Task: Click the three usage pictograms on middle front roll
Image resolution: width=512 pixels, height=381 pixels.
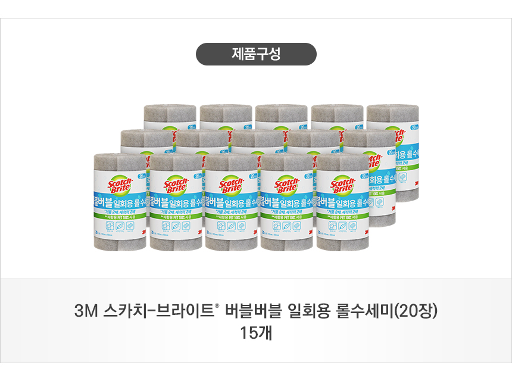Action: coord(232,226)
